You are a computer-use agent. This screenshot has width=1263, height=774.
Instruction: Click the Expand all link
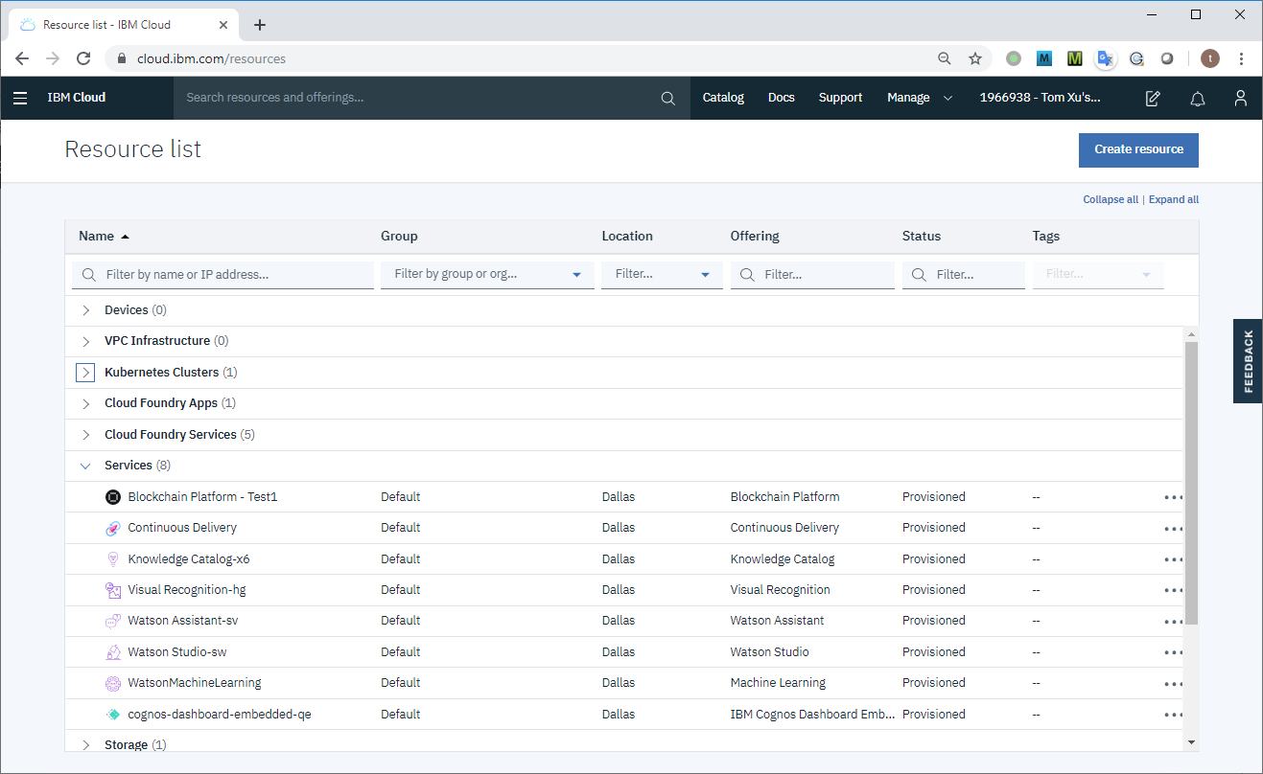click(x=1174, y=200)
